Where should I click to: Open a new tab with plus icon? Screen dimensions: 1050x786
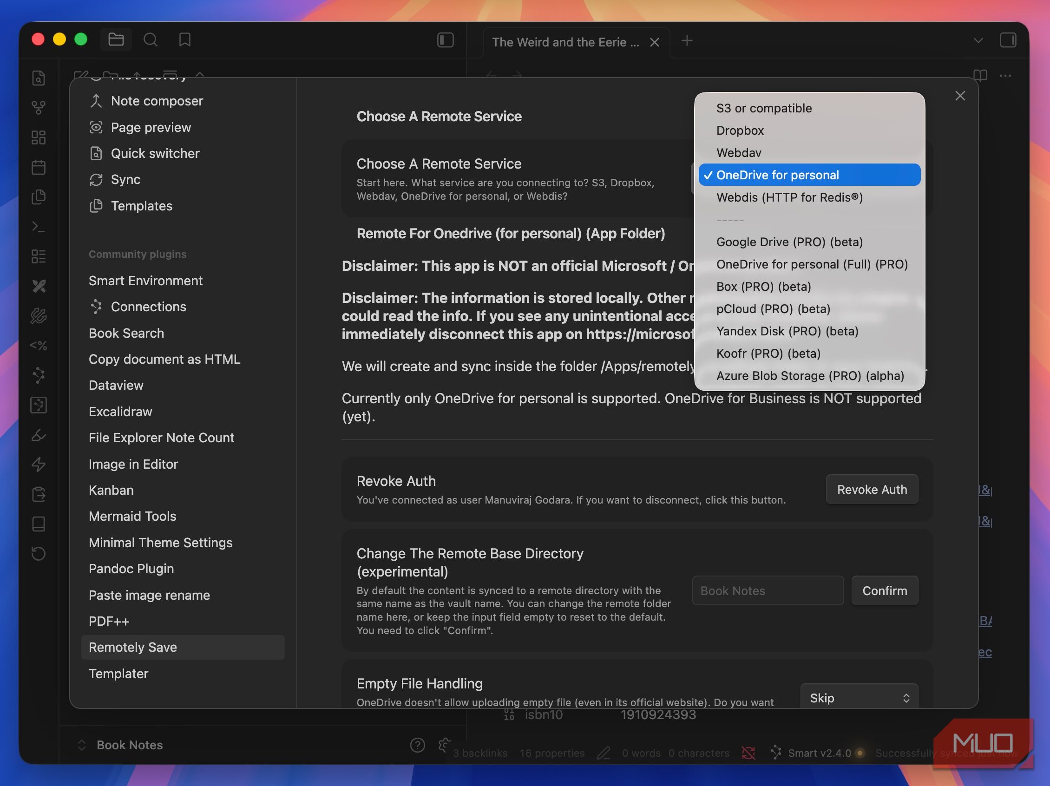pos(687,41)
